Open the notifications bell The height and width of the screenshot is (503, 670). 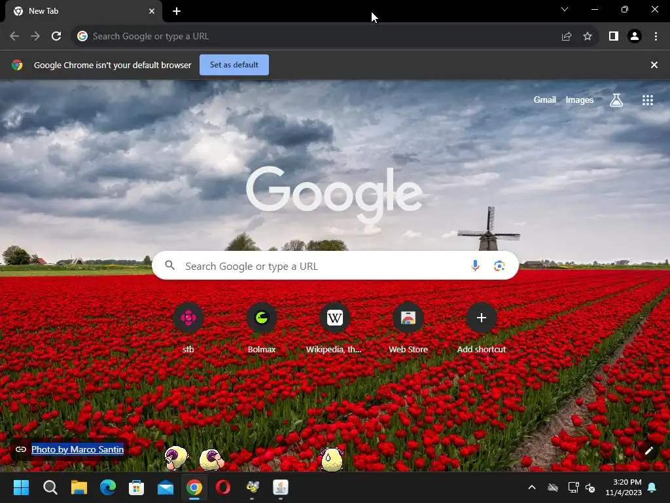click(652, 487)
